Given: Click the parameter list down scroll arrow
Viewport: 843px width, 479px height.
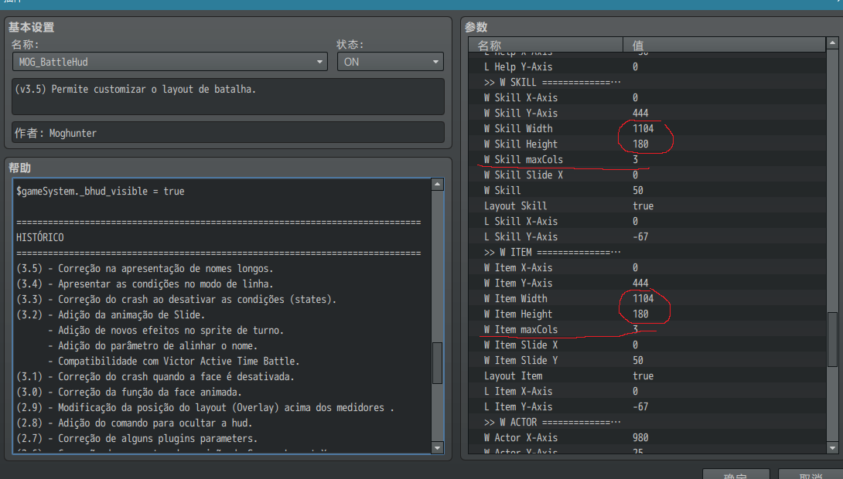Looking at the screenshot, I should [x=832, y=447].
